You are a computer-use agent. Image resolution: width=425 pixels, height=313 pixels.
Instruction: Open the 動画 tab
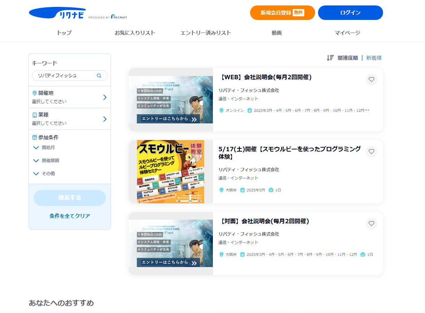(x=276, y=33)
